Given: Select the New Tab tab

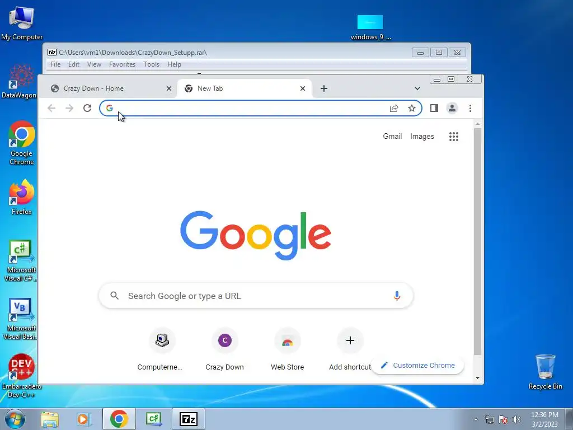Looking at the screenshot, I should pyautogui.click(x=244, y=88).
